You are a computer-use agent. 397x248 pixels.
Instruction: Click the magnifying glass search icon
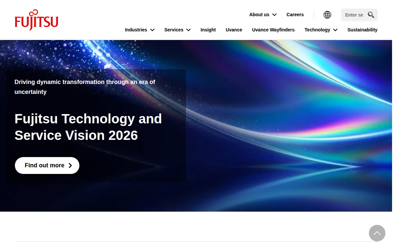pyautogui.click(x=371, y=15)
